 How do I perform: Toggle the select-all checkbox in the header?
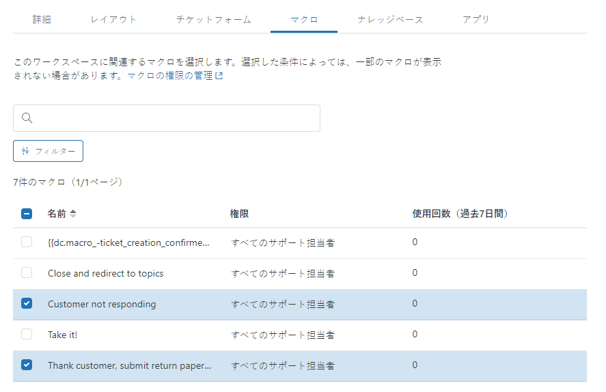(x=27, y=214)
